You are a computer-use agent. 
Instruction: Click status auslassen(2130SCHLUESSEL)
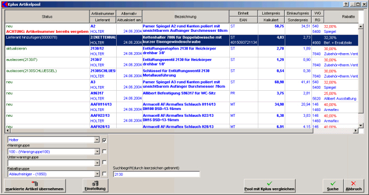tap(31, 71)
